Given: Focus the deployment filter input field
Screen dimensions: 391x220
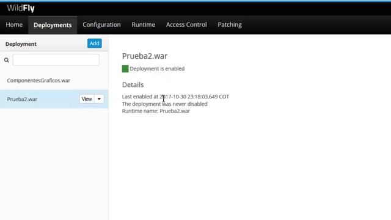Looking at the screenshot, I should point(56,60).
